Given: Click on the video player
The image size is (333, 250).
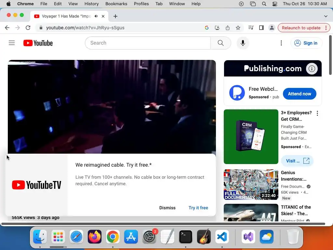Looking at the screenshot, I should coord(112,107).
